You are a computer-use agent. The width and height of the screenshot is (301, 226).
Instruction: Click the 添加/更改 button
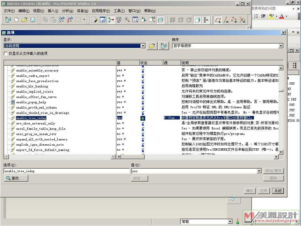273,171
